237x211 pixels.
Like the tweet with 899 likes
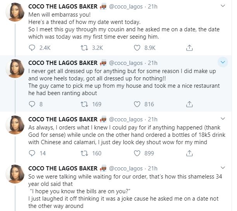[137, 153]
